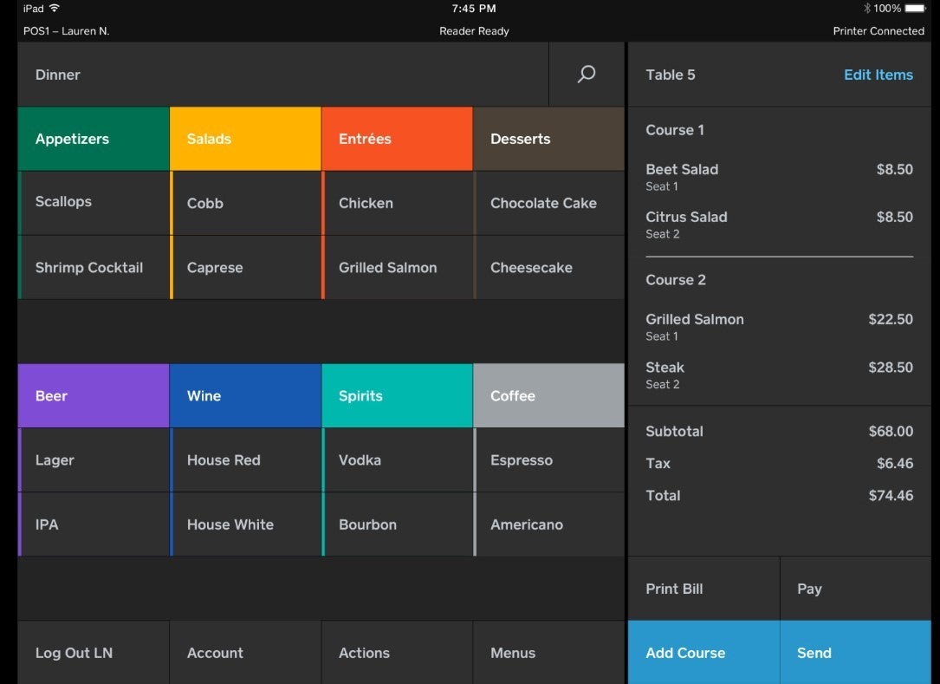Select the Shrimp Cocktail item
Viewport: 940px width, 684px height.
coord(94,268)
